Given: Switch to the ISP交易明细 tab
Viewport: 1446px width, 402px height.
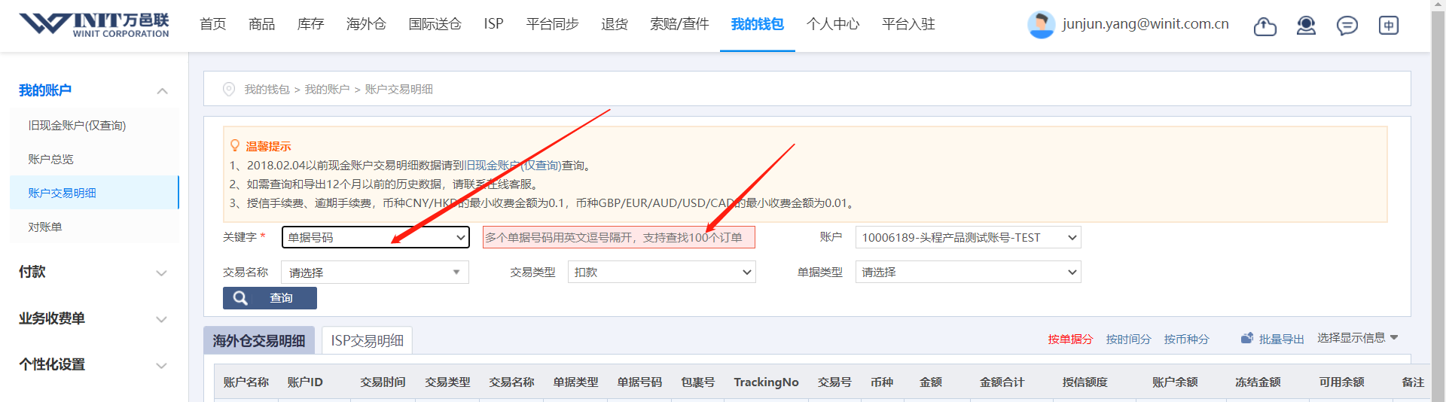Looking at the screenshot, I should click(367, 340).
